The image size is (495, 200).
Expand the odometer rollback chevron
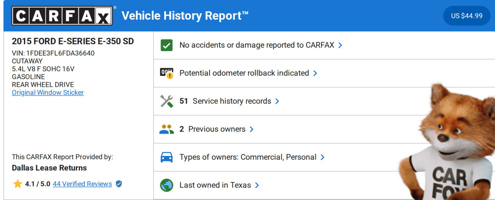[x=315, y=73]
